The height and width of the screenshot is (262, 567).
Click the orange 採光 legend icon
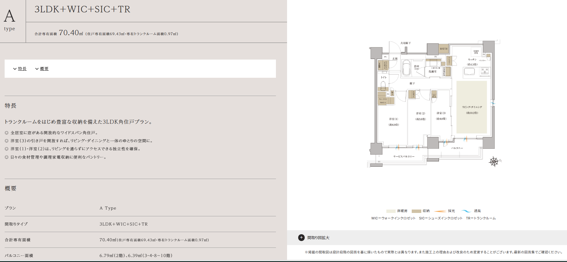440,211
